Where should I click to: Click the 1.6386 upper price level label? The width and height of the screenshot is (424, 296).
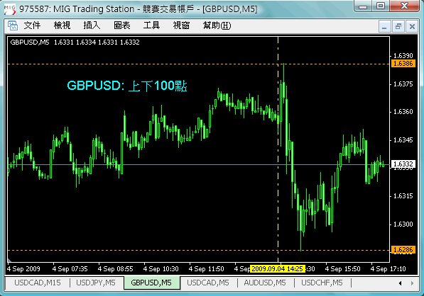(x=403, y=64)
